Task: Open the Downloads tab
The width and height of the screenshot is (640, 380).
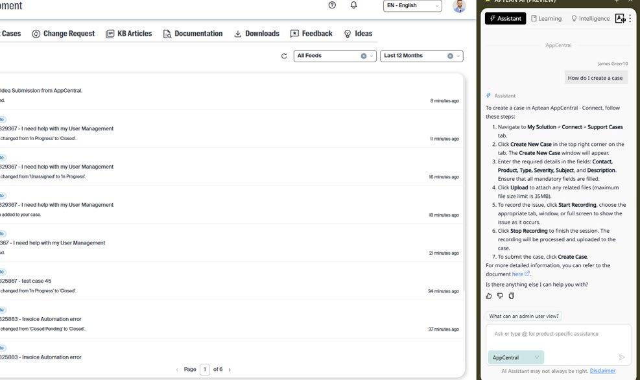Action: [x=257, y=34]
